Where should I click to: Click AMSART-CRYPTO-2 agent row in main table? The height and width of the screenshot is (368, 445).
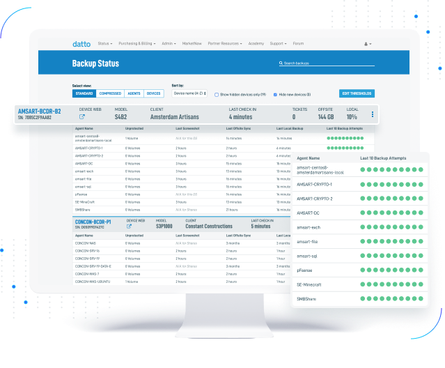tap(182, 156)
